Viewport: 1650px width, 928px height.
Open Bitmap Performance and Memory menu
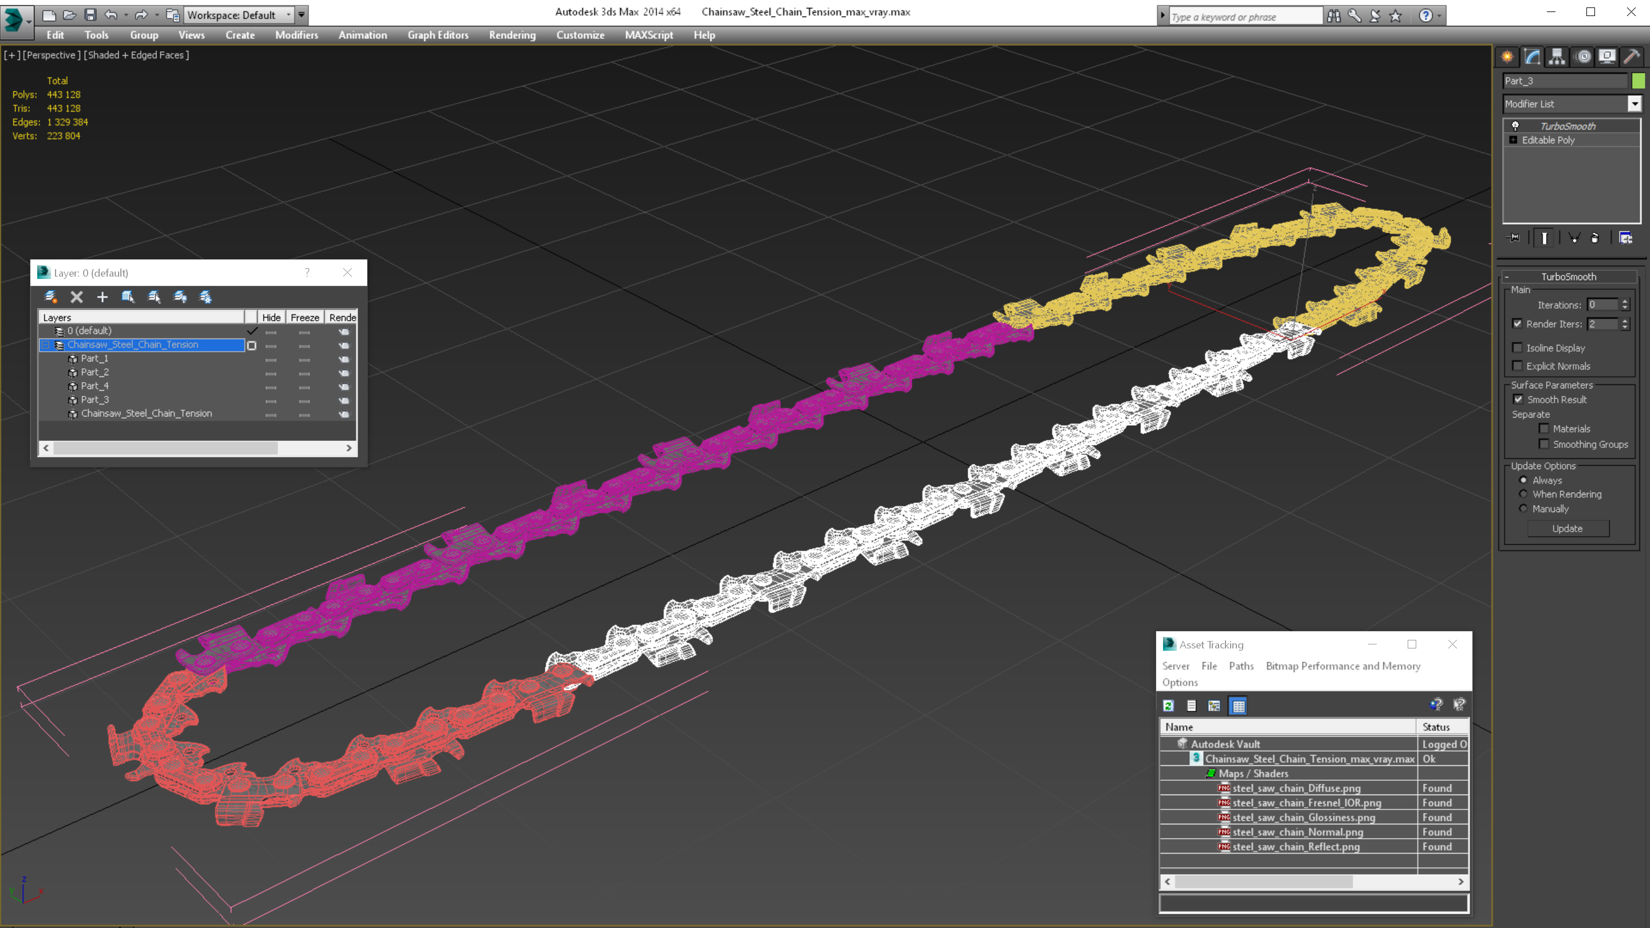1343,666
